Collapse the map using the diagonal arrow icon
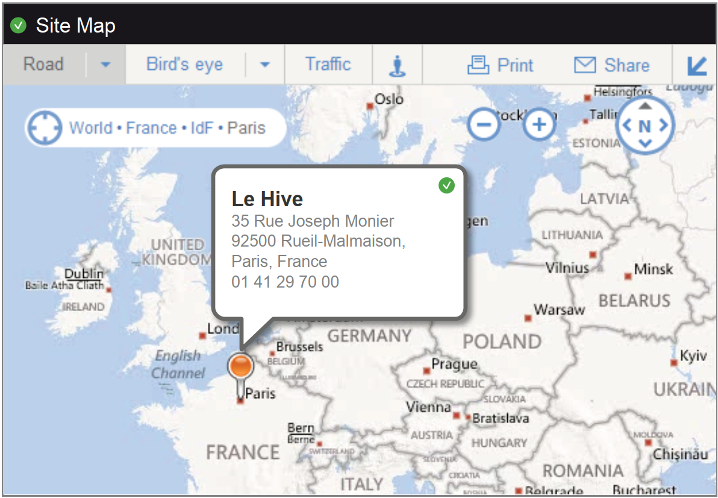Viewport: 718px width, 498px height. tap(697, 66)
